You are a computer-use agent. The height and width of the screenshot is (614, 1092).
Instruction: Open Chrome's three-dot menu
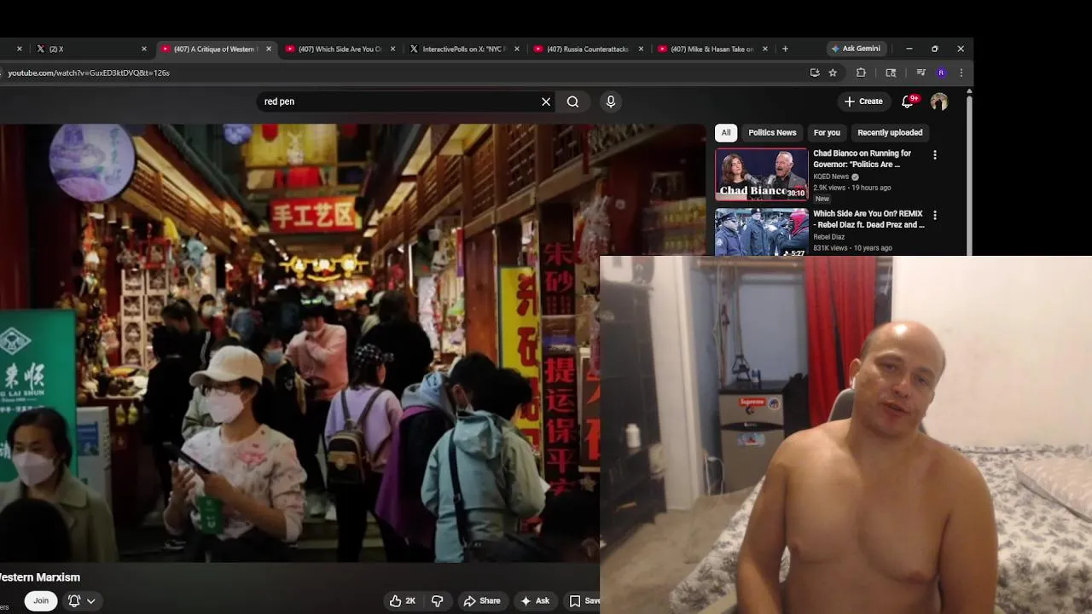coord(961,72)
